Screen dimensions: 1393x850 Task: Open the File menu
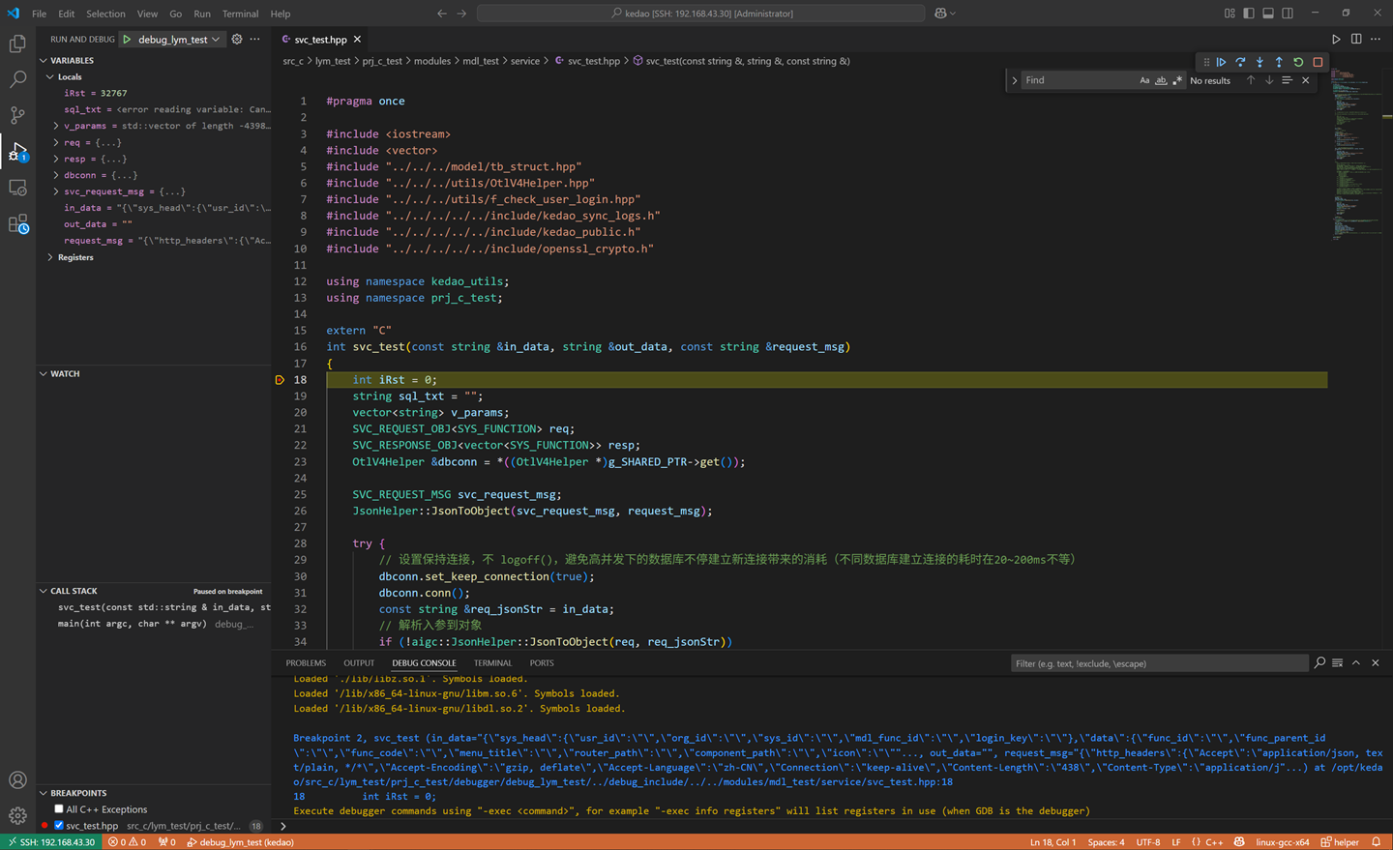tap(39, 14)
